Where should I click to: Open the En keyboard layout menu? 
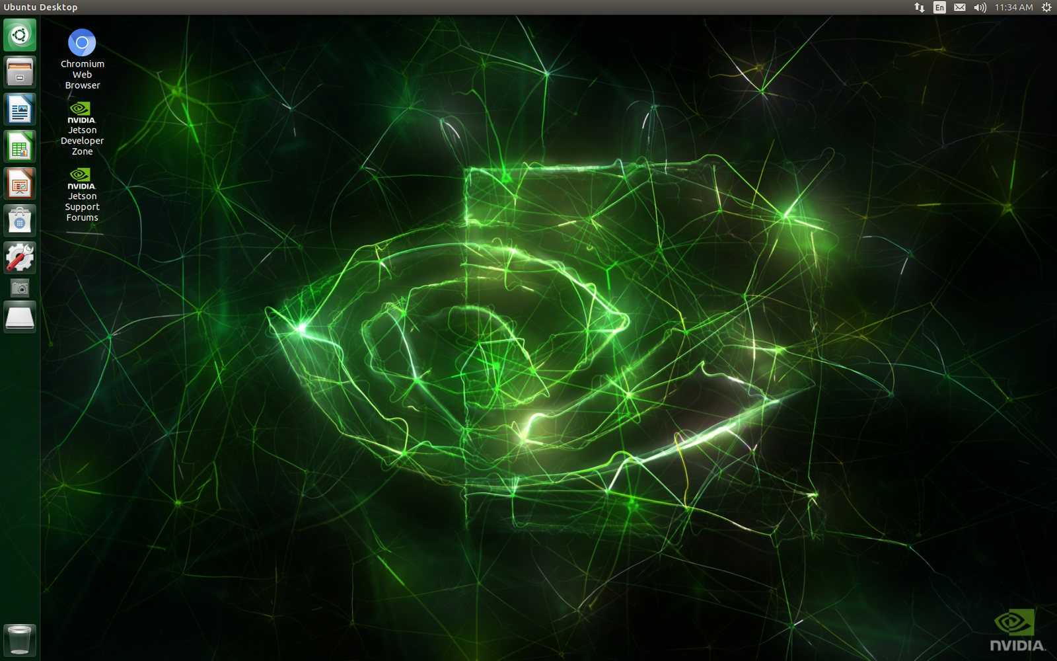[x=939, y=7]
